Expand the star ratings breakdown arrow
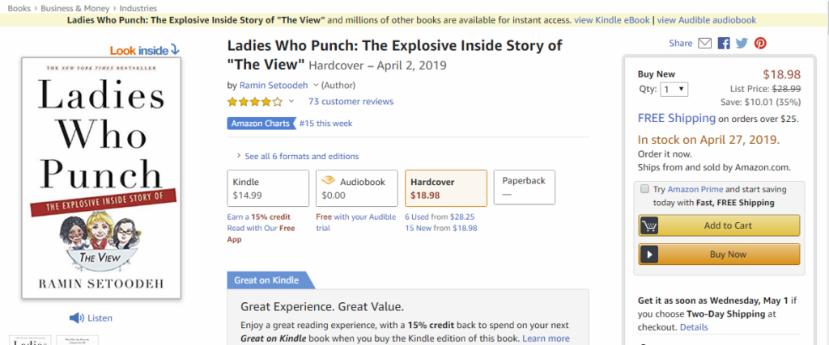829x345 pixels. (x=291, y=102)
